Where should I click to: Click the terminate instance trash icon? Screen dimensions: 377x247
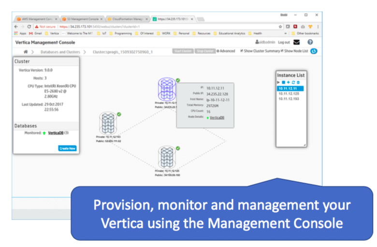(x=298, y=82)
